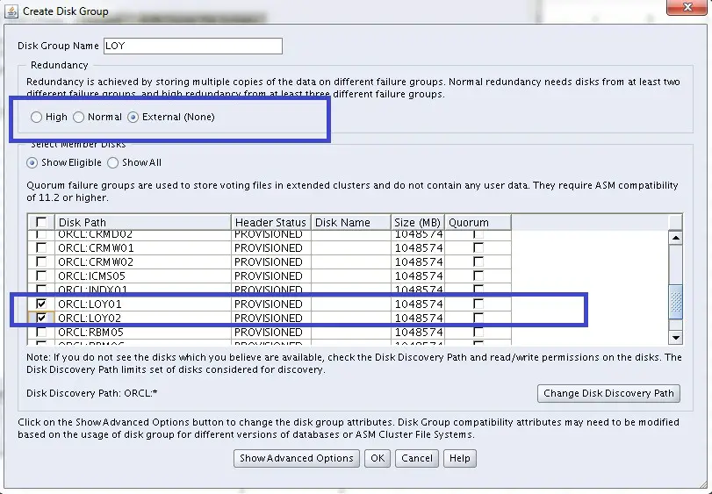The height and width of the screenshot is (494, 712).
Task: Enable Quorum for ORCL:CRMW01
Action: (478, 247)
